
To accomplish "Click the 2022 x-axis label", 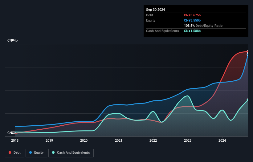I will pyautogui.click(x=153, y=140).
